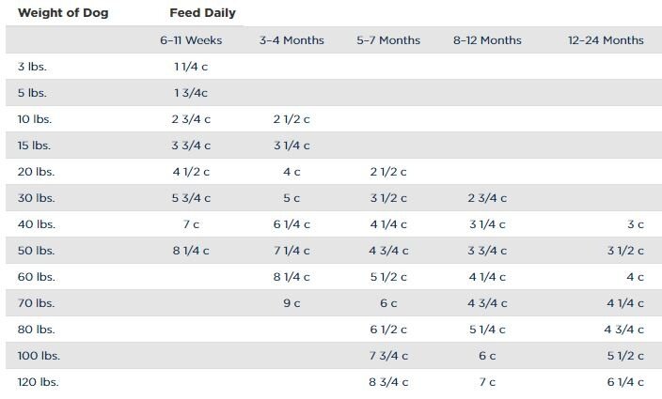Select the '5 1/2 c' cell in 100 lbs. row

625,356
